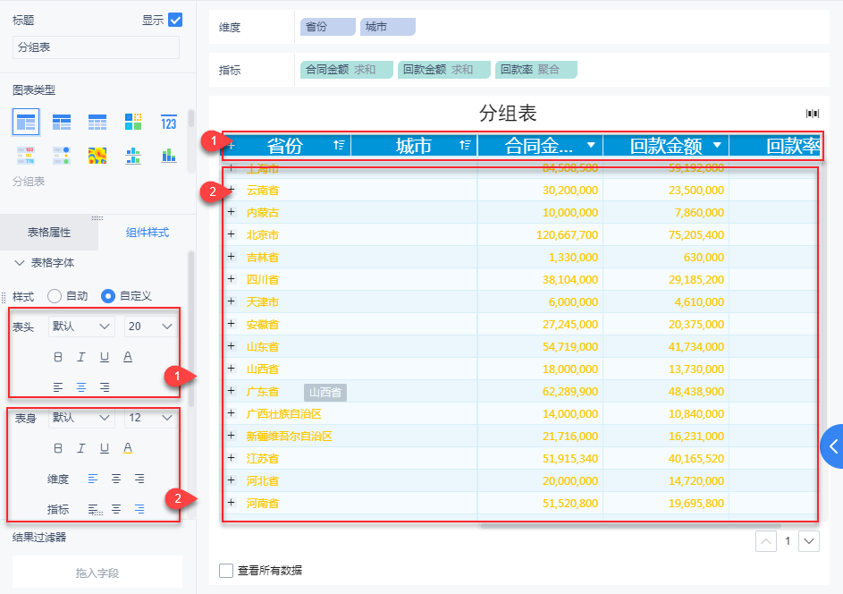Screen dimensions: 843x594
Task: Click the 合同金额 求和 indicator pill
Action: point(347,70)
